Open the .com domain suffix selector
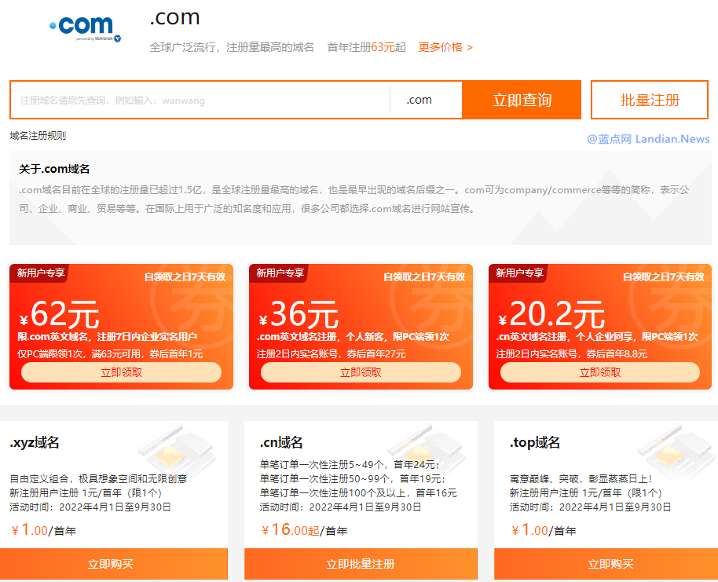The height and width of the screenshot is (582, 718). (x=419, y=100)
